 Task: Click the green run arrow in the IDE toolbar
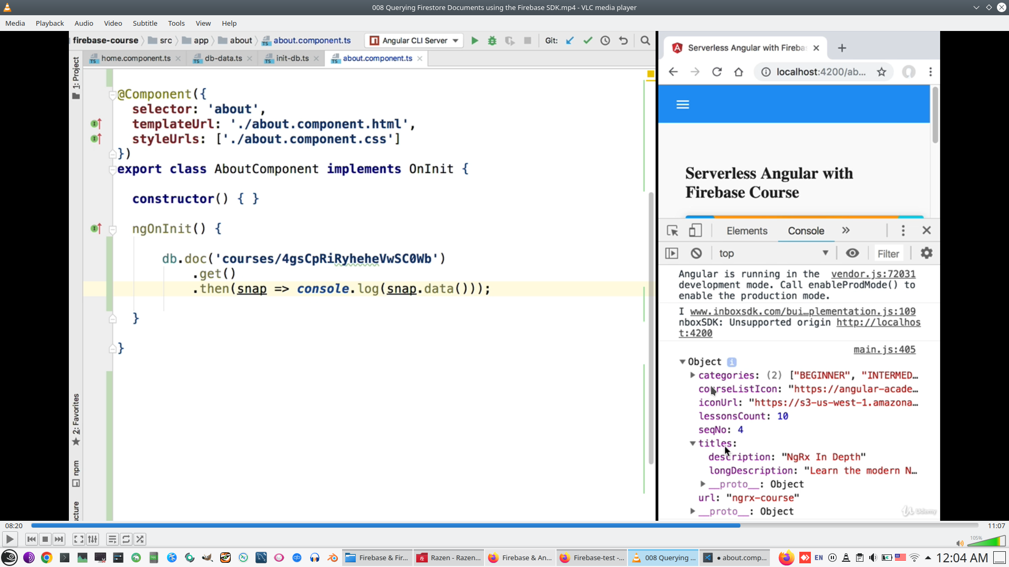(x=475, y=40)
